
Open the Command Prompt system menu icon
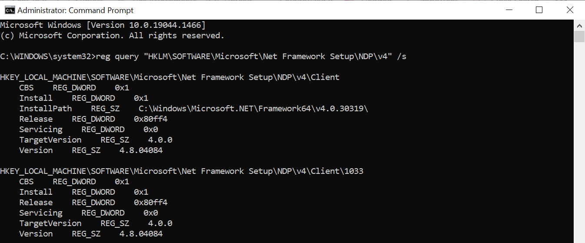pyautogui.click(x=9, y=10)
